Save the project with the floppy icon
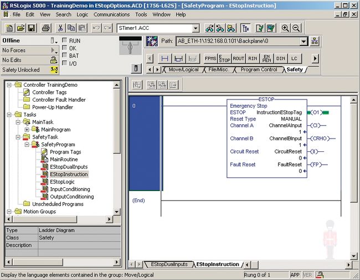 tap(32, 28)
